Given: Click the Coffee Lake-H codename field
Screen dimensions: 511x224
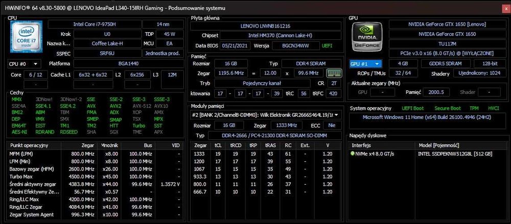Looking at the screenshot, I should (107, 43).
